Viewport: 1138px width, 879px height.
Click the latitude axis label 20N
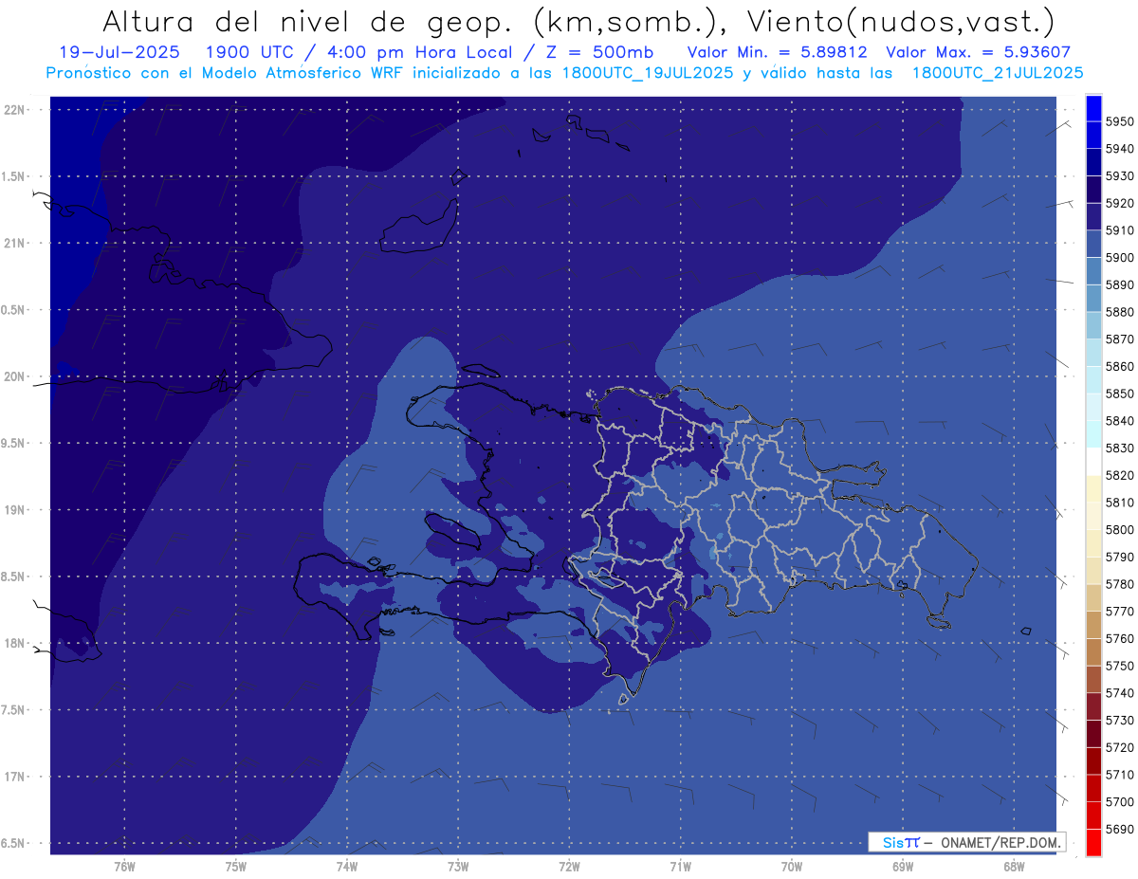coord(13,376)
